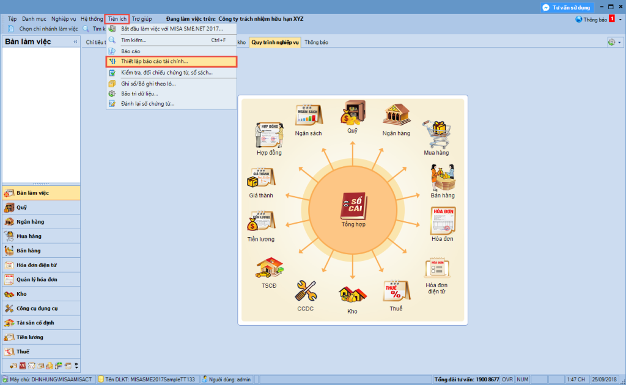
Task: Expand the sidebar shortcut overflow arrow
Action: click(x=76, y=366)
